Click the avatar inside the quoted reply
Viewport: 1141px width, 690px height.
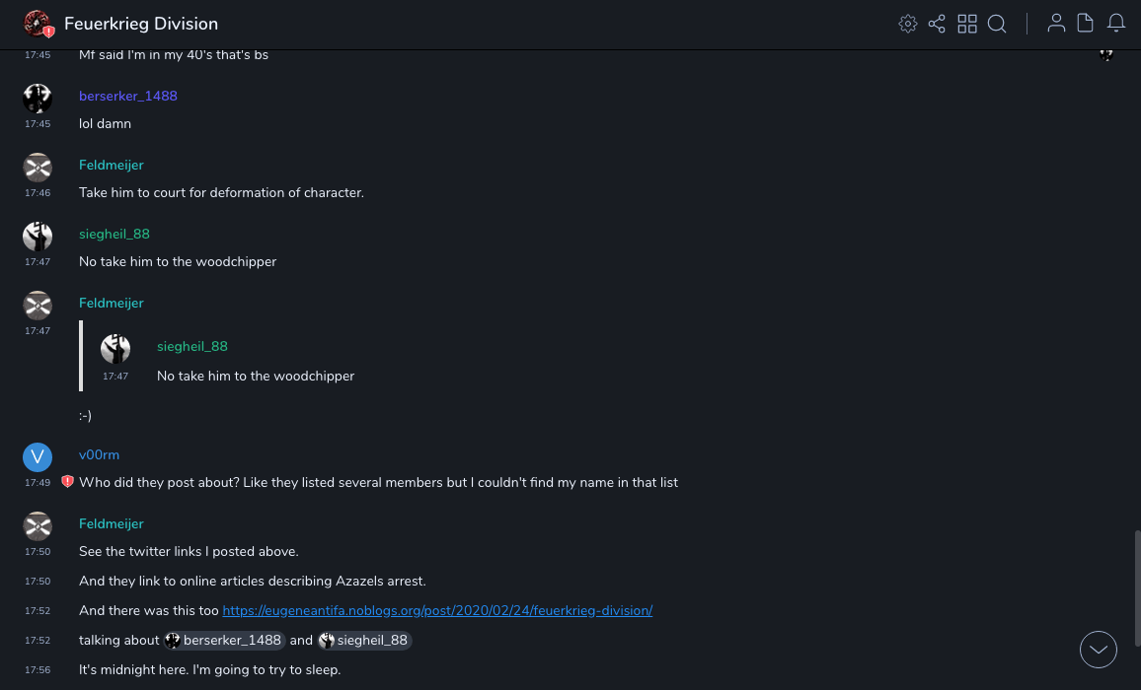point(115,349)
